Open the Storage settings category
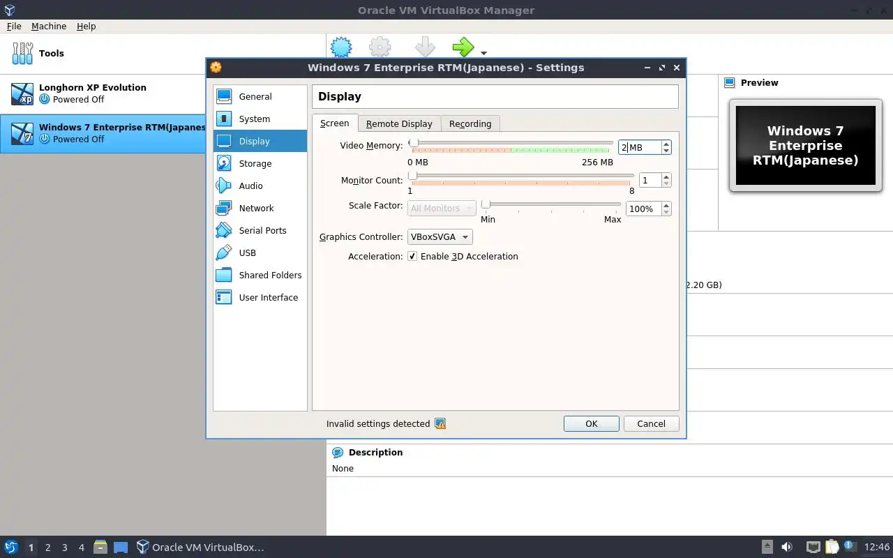The image size is (893, 558). point(260,163)
